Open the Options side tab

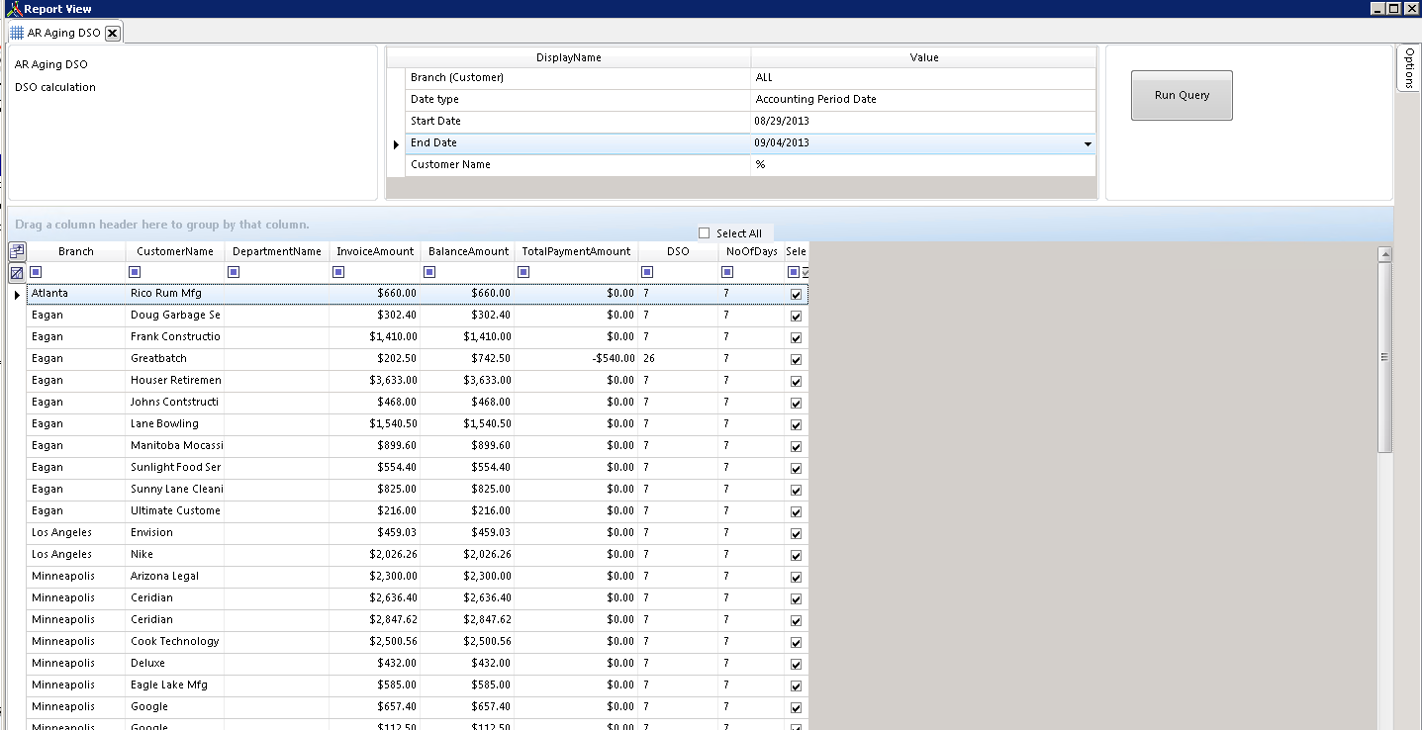point(1409,67)
